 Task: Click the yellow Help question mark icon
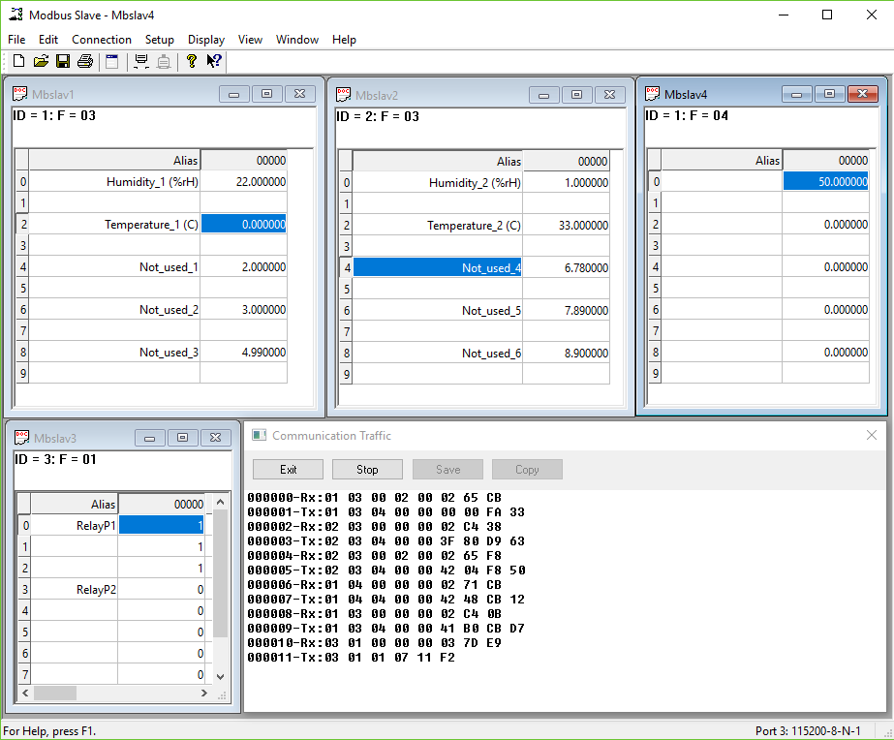click(192, 61)
